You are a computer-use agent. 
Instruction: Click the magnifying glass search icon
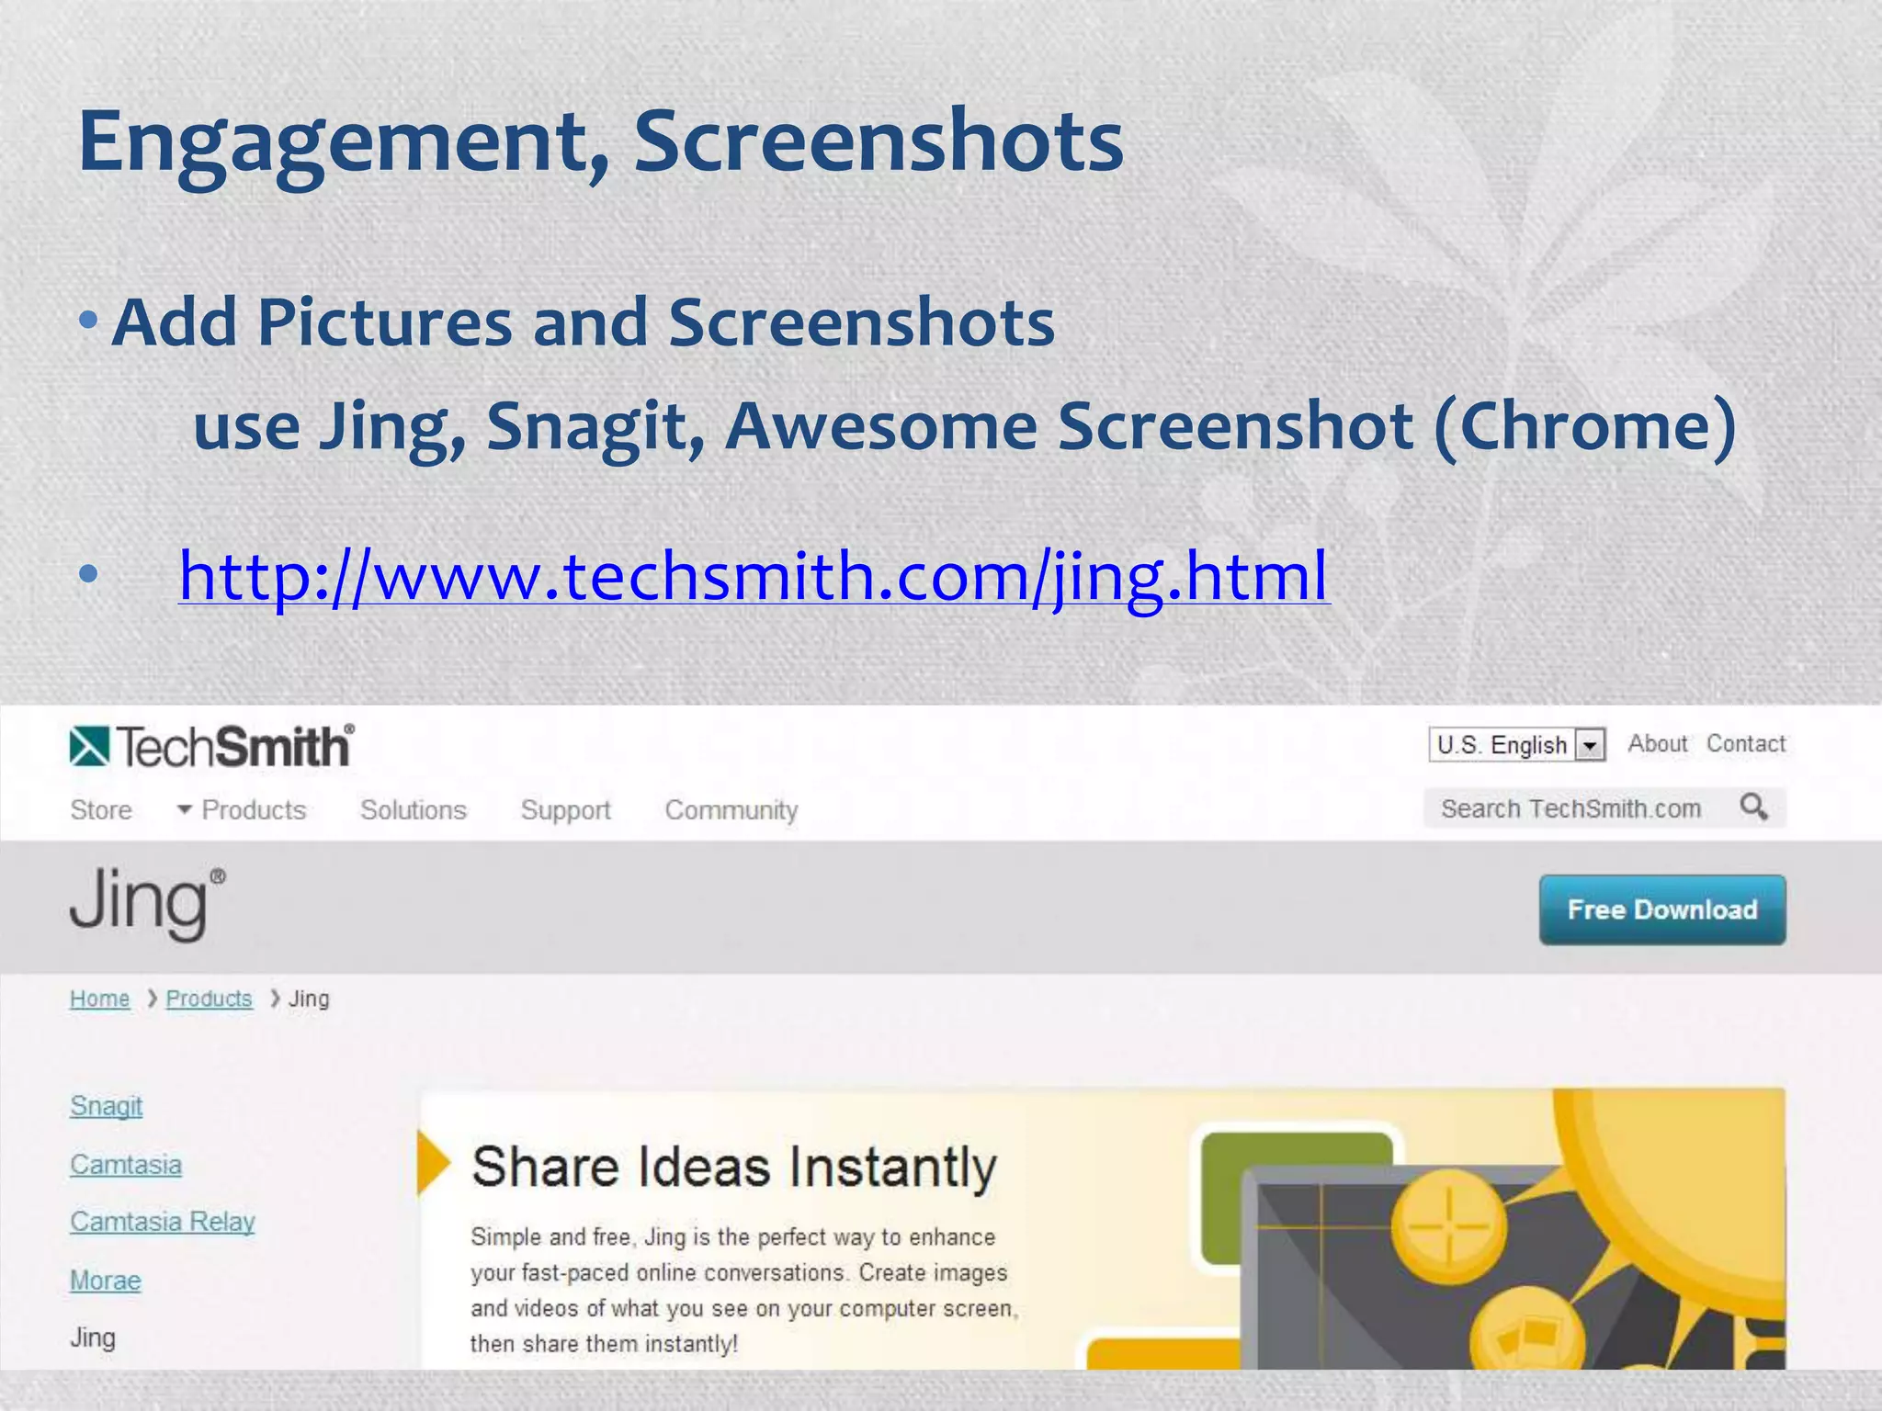[1754, 807]
